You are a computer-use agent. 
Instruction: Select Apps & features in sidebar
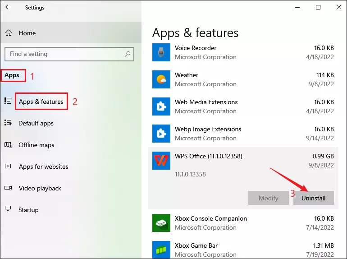41,102
